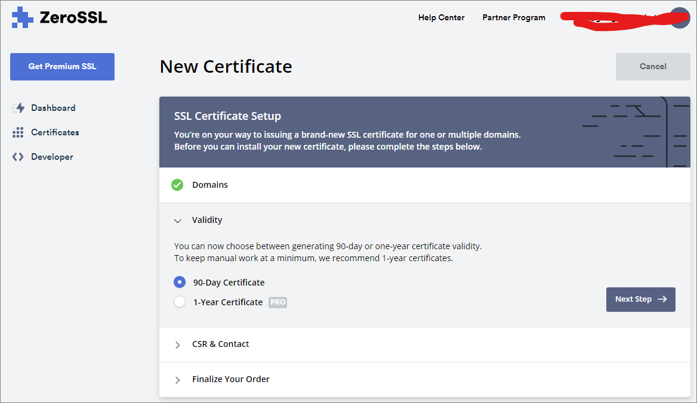Image resolution: width=697 pixels, height=403 pixels.
Task: Click the Dashboard lightning bolt icon
Action: [x=18, y=108]
